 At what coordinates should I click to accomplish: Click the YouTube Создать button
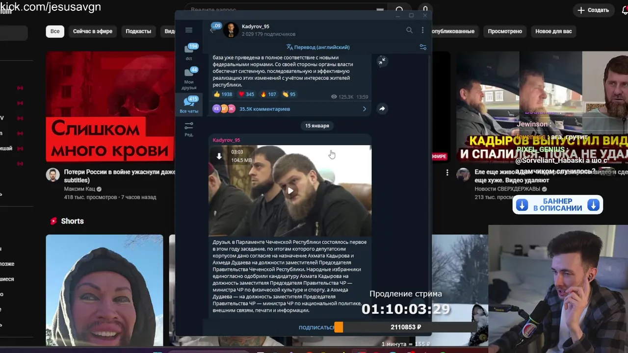tap(593, 10)
